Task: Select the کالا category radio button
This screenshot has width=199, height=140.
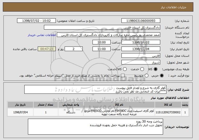Action: click(x=156, y=69)
